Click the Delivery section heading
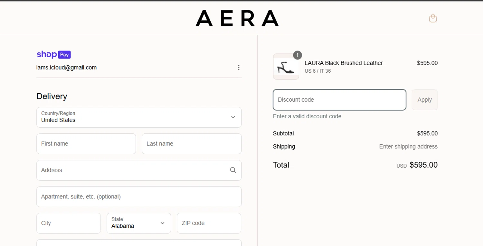 click(52, 96)
